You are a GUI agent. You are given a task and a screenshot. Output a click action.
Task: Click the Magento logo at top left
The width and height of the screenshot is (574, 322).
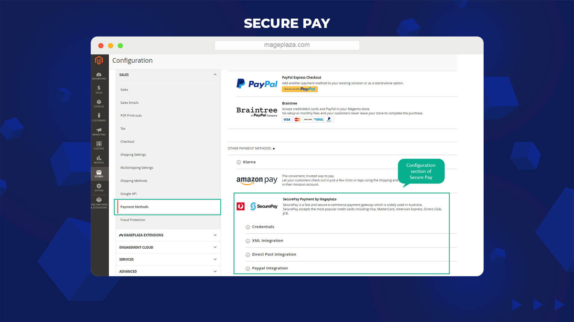point(99,60)
